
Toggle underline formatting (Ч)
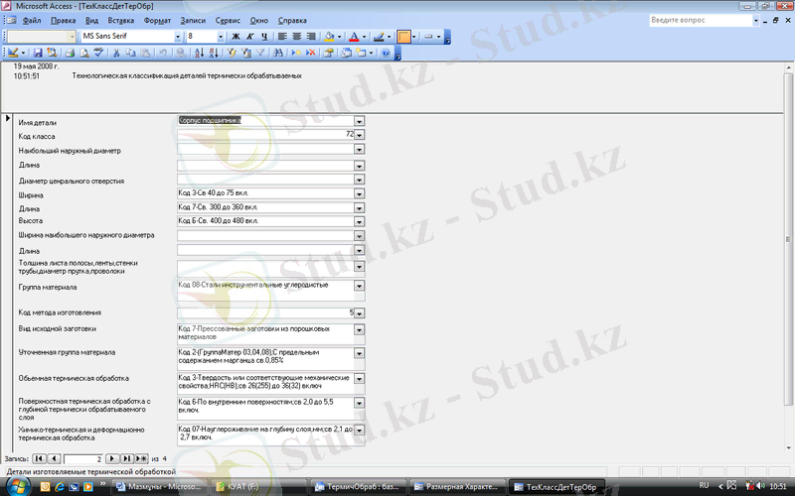(264, 37)
